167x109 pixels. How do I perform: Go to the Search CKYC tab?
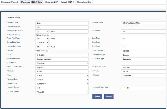point(67,2)
